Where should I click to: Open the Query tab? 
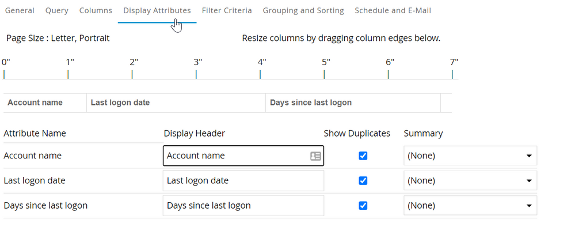[56, 10]
